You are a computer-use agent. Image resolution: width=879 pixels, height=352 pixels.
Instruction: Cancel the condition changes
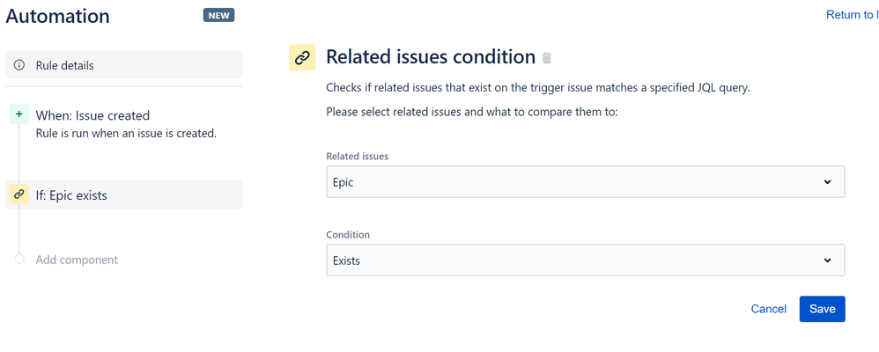click(768, 309)
